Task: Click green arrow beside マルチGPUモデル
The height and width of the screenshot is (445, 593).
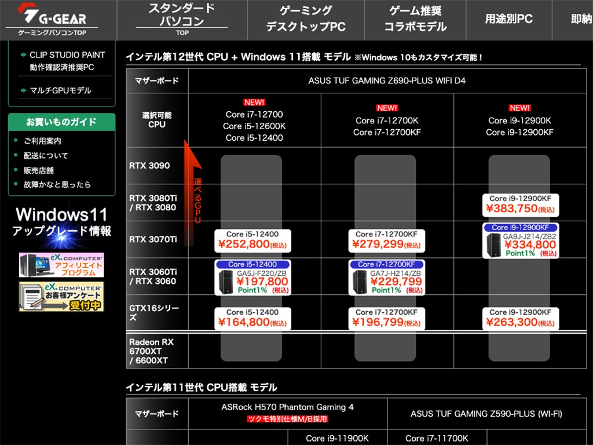Action: tap(23, 90)
